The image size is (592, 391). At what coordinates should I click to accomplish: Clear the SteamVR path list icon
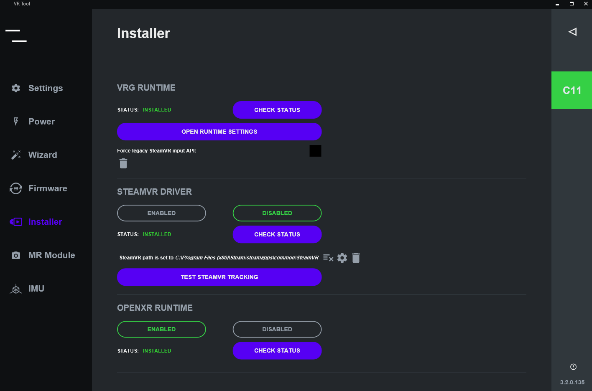click(328, 258)
